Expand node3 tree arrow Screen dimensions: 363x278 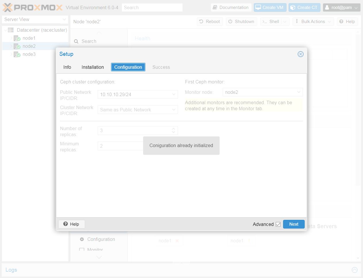pyautogui.click(x=11, y=54)
